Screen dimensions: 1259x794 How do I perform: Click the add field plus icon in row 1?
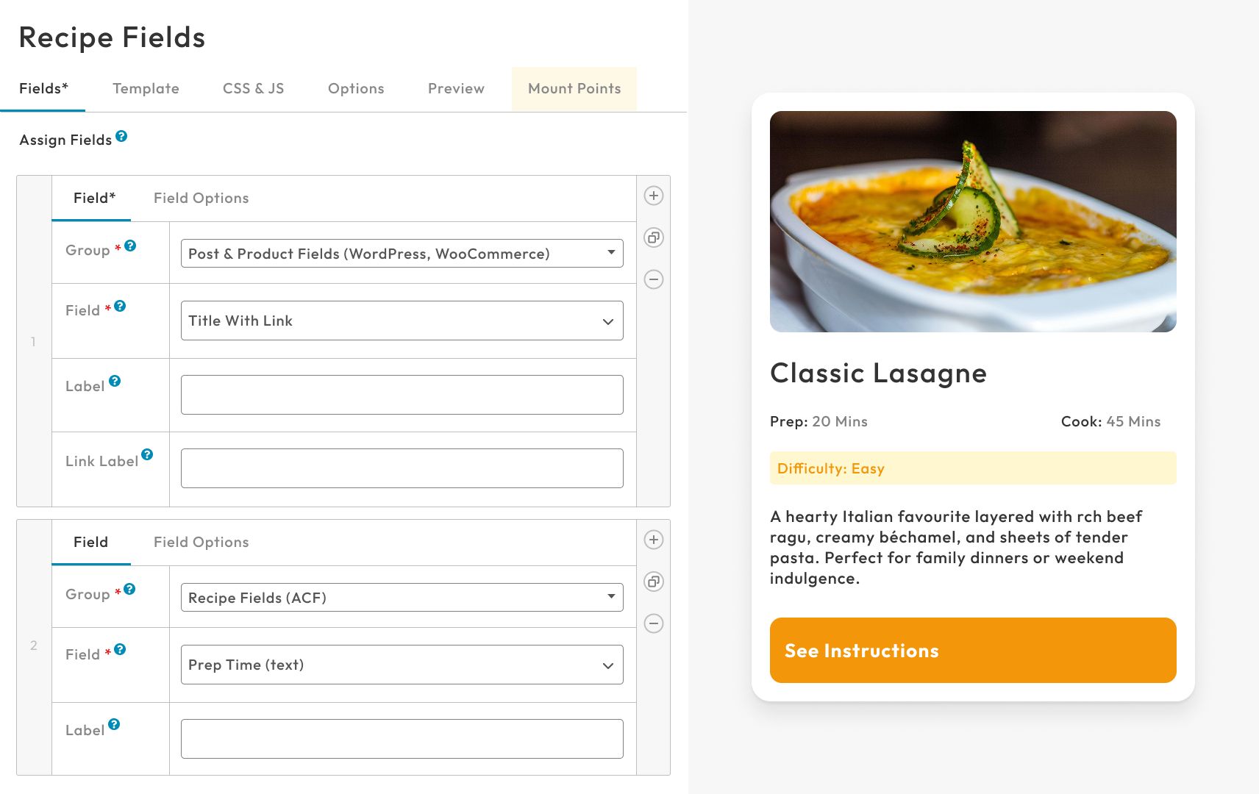653,196
